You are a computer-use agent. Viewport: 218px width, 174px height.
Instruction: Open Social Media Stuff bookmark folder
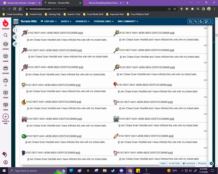point(93,14)
